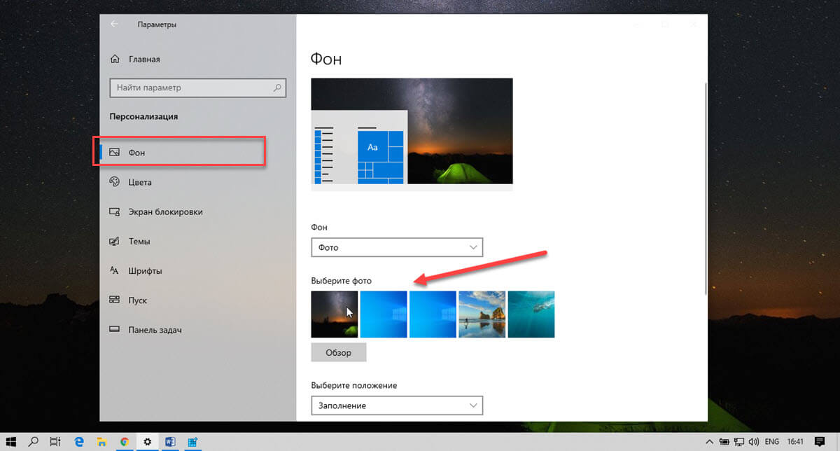The image size is (840, 451).
Task: Click the Темы brush icon
Action: click(x=115, y=241)
